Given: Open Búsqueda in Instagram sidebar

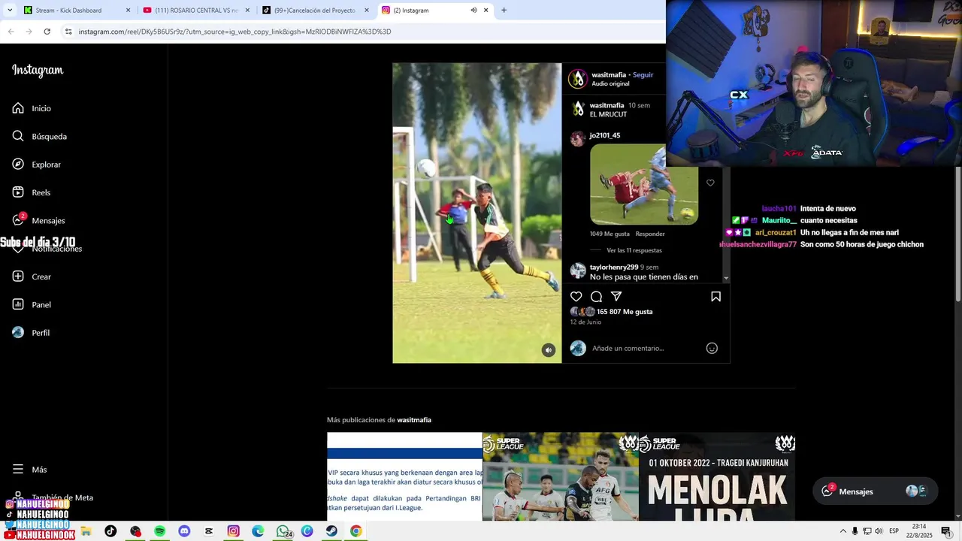Looking at the screenshot, I should [40, 136].
